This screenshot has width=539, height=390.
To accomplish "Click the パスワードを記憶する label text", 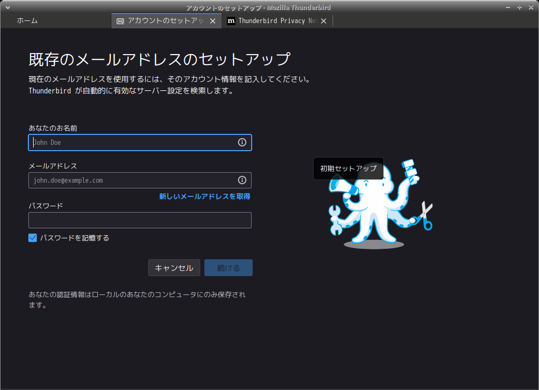I will tap(75, 238).
